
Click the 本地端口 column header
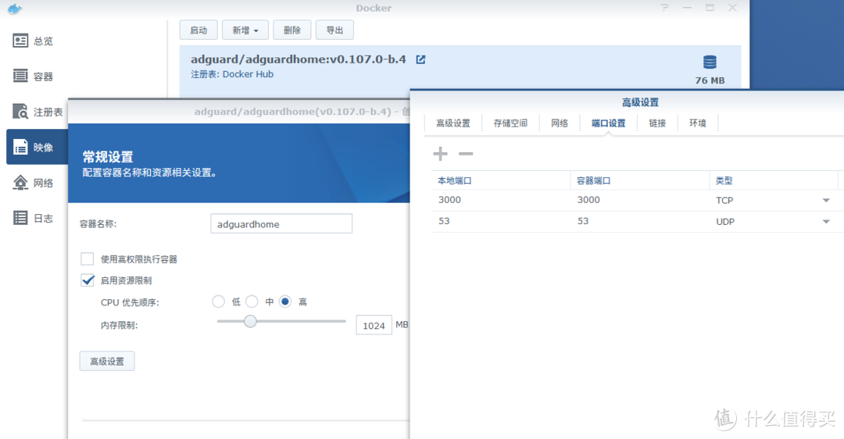[x=501, y=180]
